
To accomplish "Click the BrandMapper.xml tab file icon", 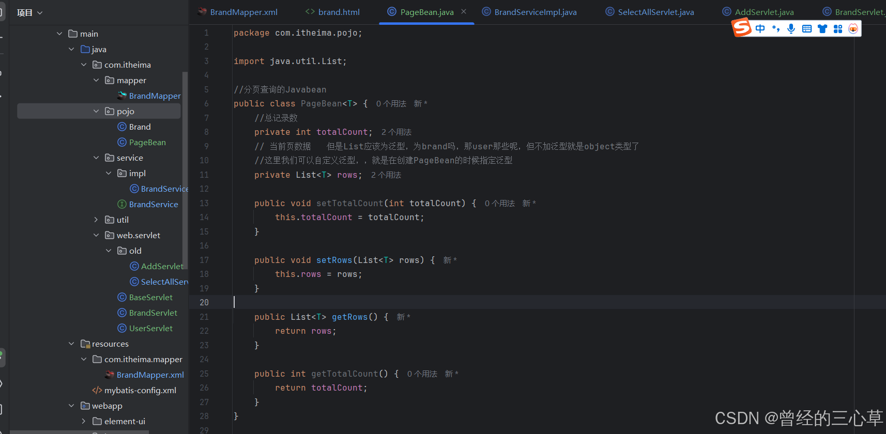I will 202,12.
